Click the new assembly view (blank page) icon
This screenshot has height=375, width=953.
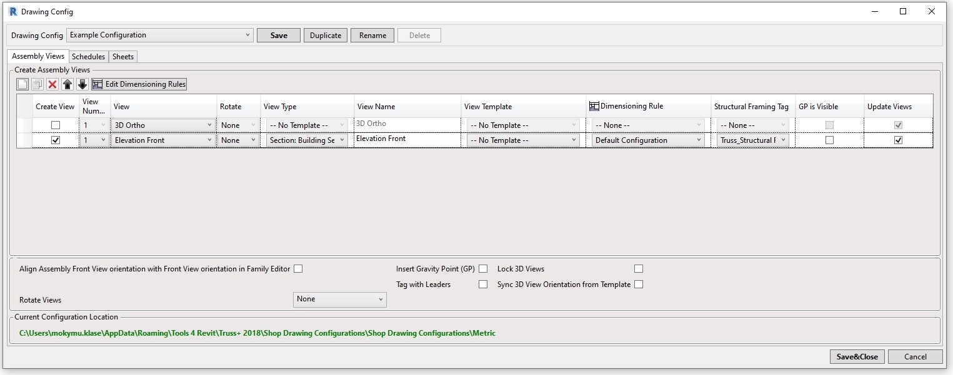click(22, 84)
